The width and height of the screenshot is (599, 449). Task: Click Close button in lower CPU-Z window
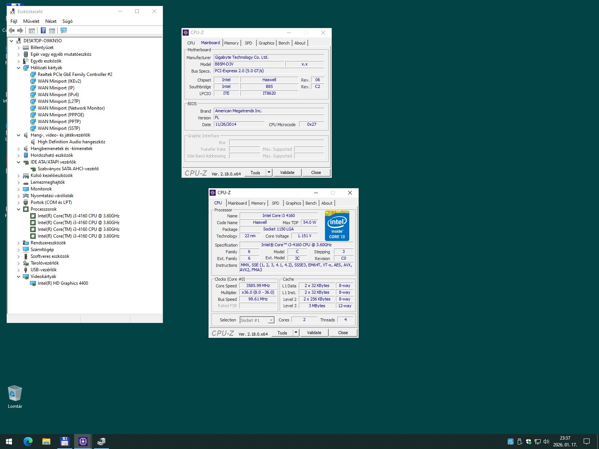click(343, 333)
